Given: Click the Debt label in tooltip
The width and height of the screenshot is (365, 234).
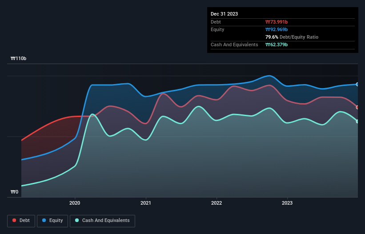Looking at the screenshot, I should pyautogui.click(x=216, y=22).
